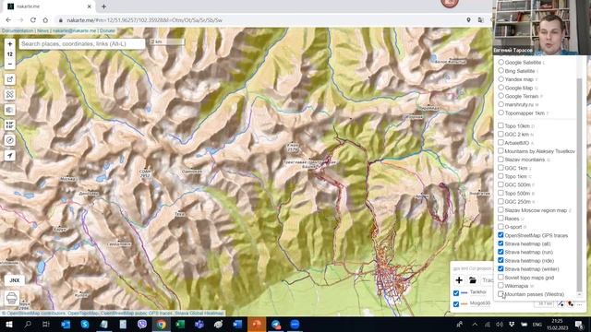Hide the Mogot30 track with its checkbox
The height and width of the screenshot is (332, 591).
coord(456,303)
